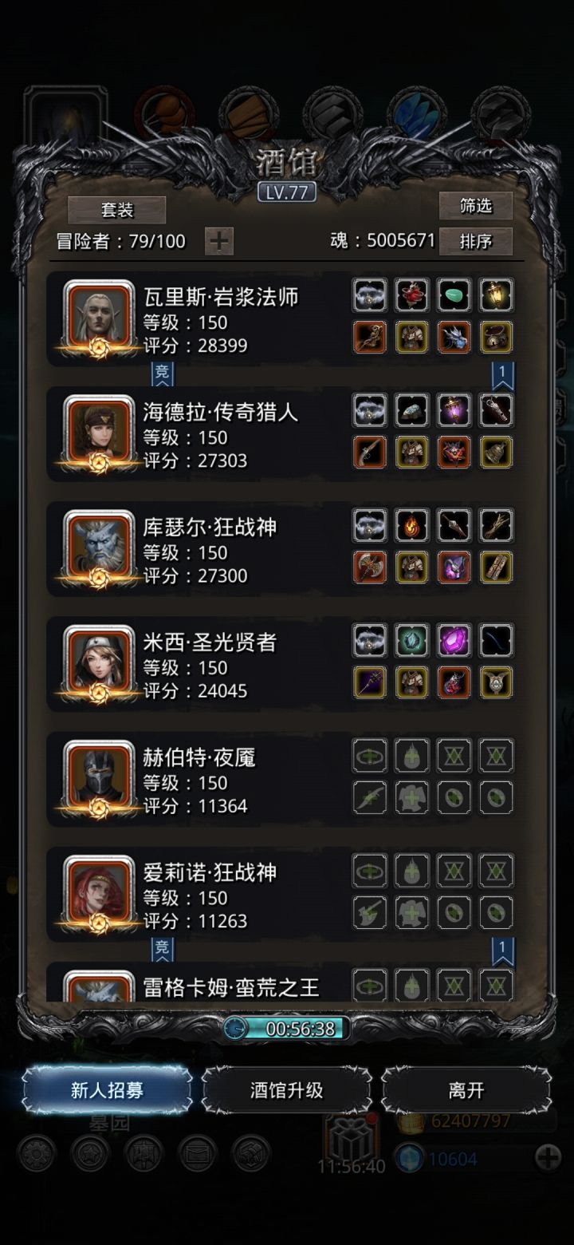Open the 排序 sorting options
This screenshot has height=1245, width=574.
pos(476,241)
